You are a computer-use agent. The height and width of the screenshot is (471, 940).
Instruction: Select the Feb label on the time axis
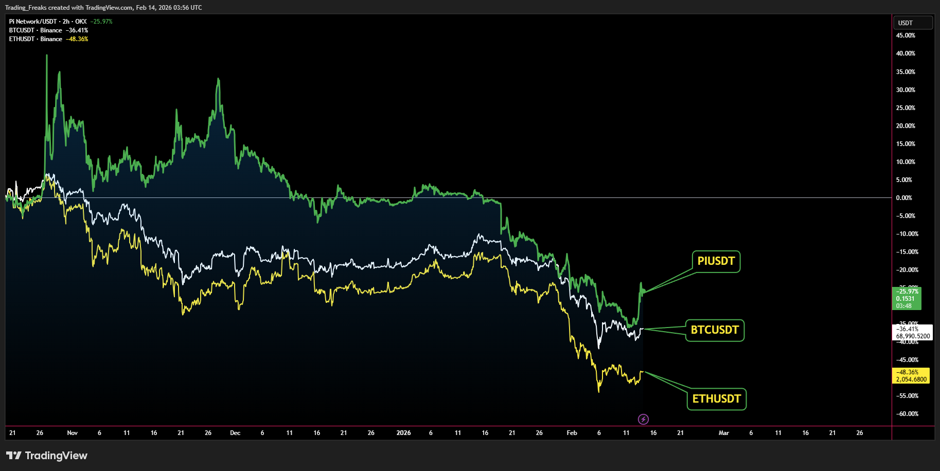tap(572, 433)
